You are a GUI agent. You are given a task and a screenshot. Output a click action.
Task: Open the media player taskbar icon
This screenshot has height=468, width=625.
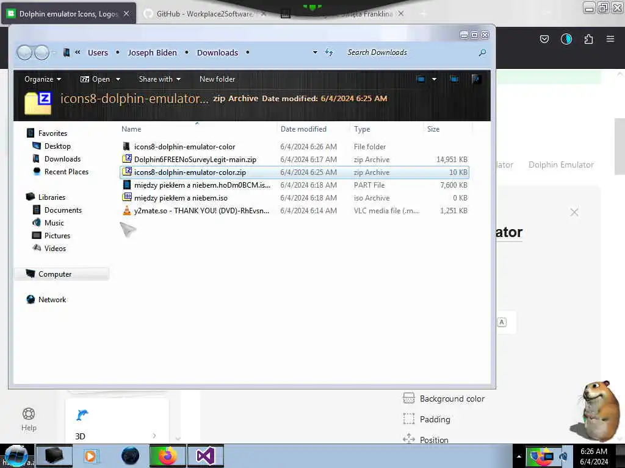coord(90,456)
